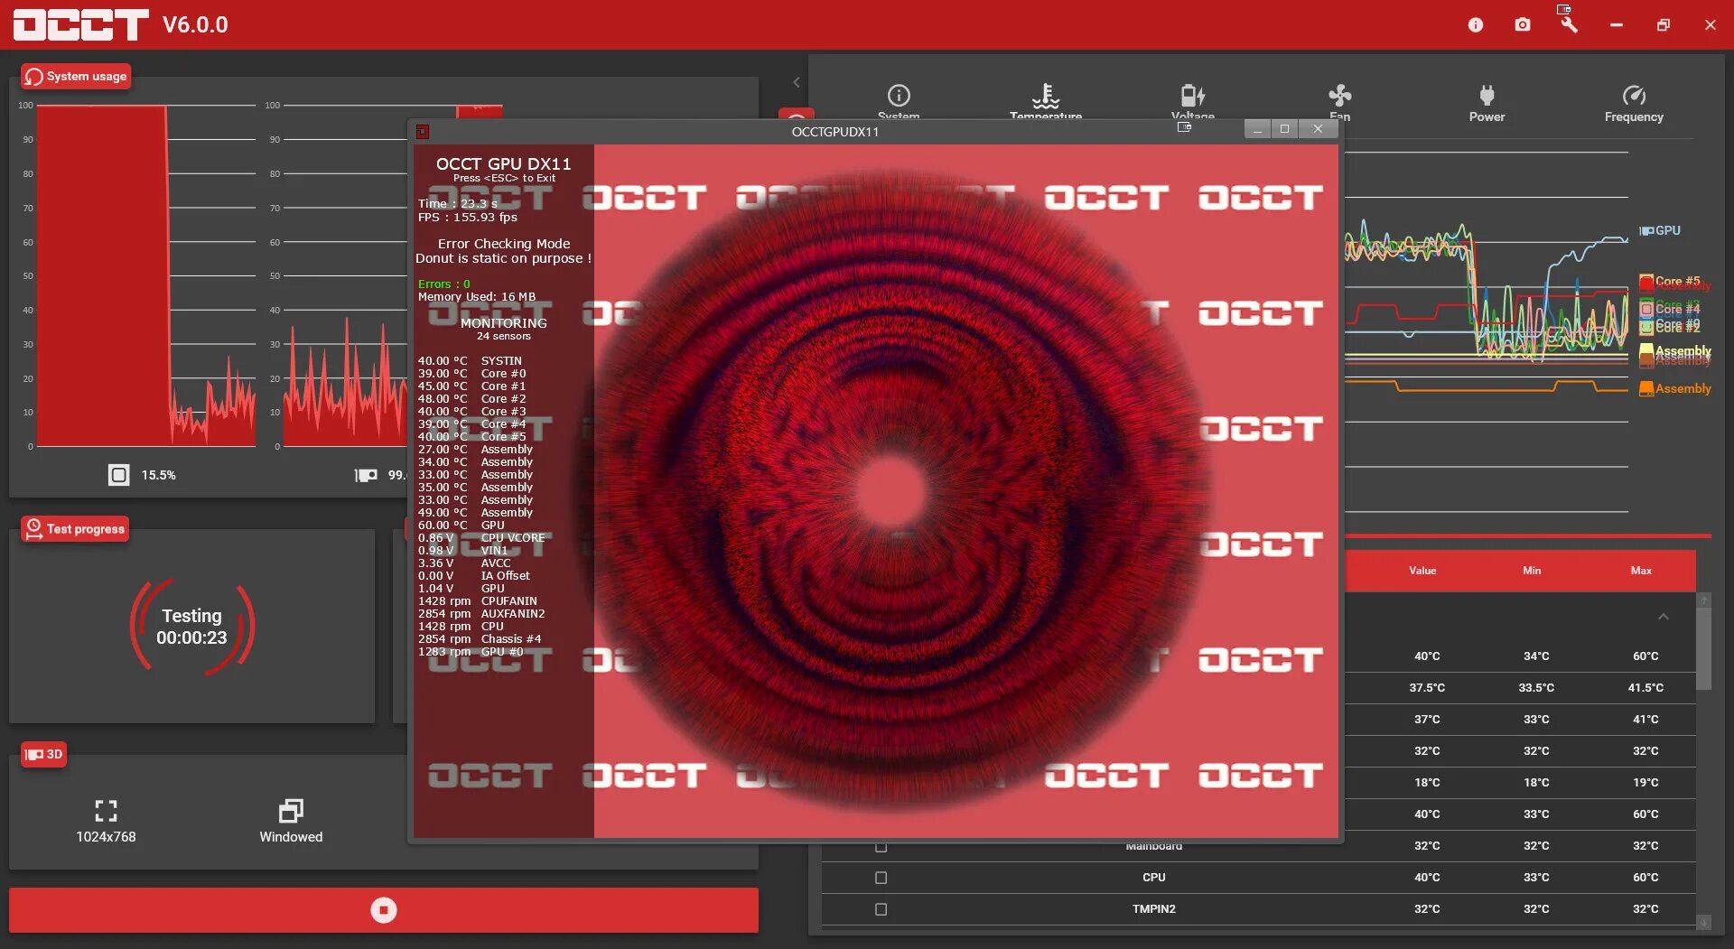Close the OCCTGPUDX11 window
The image size is (1734, 949).
coord(1318,129)
